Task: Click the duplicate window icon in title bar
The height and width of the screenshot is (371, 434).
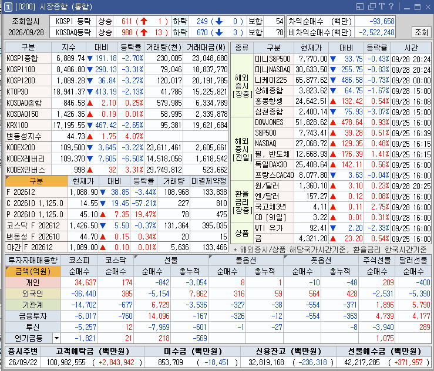Action: (x=372, y=6)
